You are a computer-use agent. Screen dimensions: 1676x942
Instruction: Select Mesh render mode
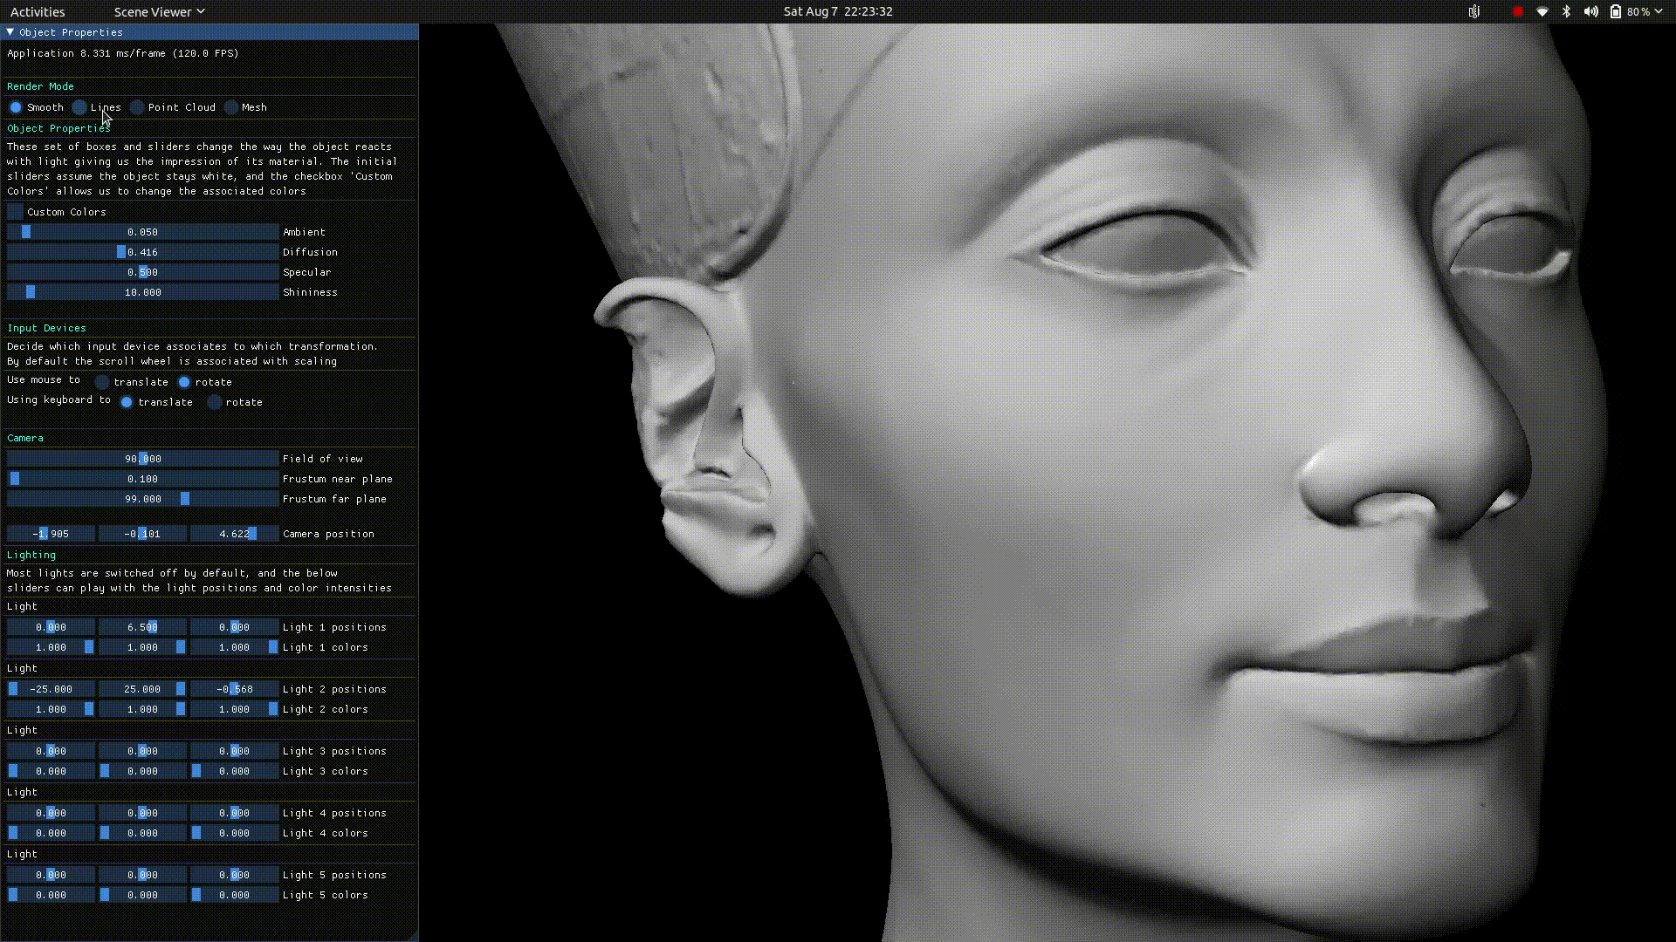pyautogui.click(x=231, y=107)
